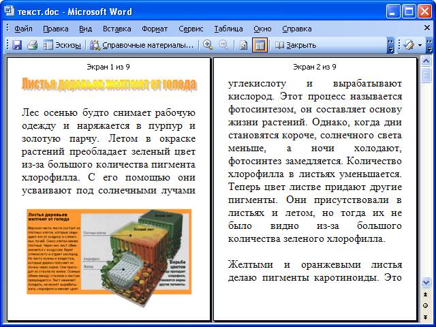This screenshot has height=327, width=436.
Task: Click the leaf structure diagram image
Action: [109, 258]
